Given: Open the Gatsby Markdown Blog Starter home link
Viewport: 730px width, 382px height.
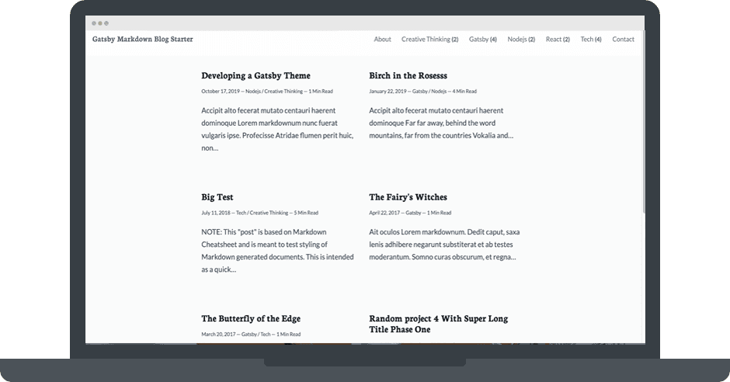Looking at the screenshot, I should click(142, 39).
